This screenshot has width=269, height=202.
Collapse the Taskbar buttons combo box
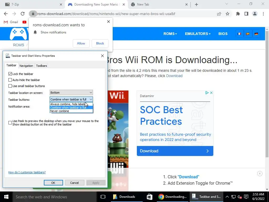click(71, 99)
